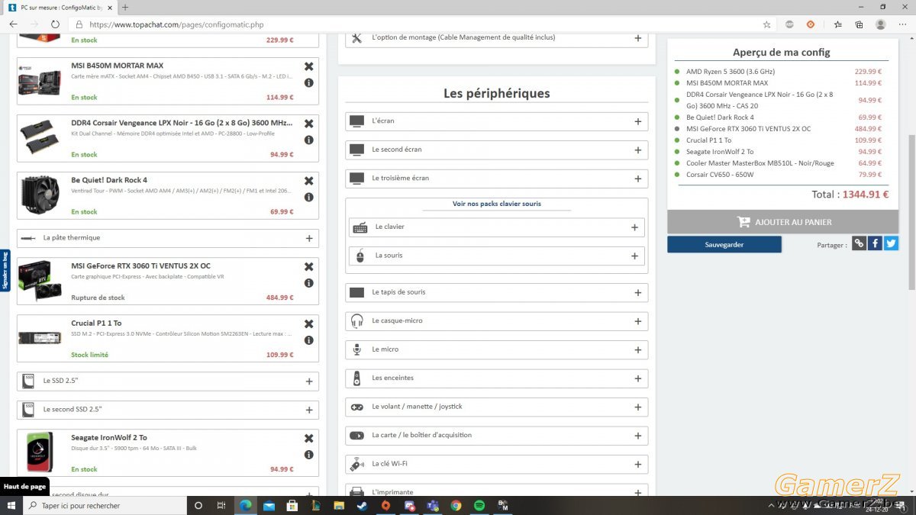
Task: Click the Be Quiet! Dark Rock 4 title
Action: (109, 181)
